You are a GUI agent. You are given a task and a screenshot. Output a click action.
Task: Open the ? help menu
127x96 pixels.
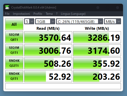tap(57, 14)
